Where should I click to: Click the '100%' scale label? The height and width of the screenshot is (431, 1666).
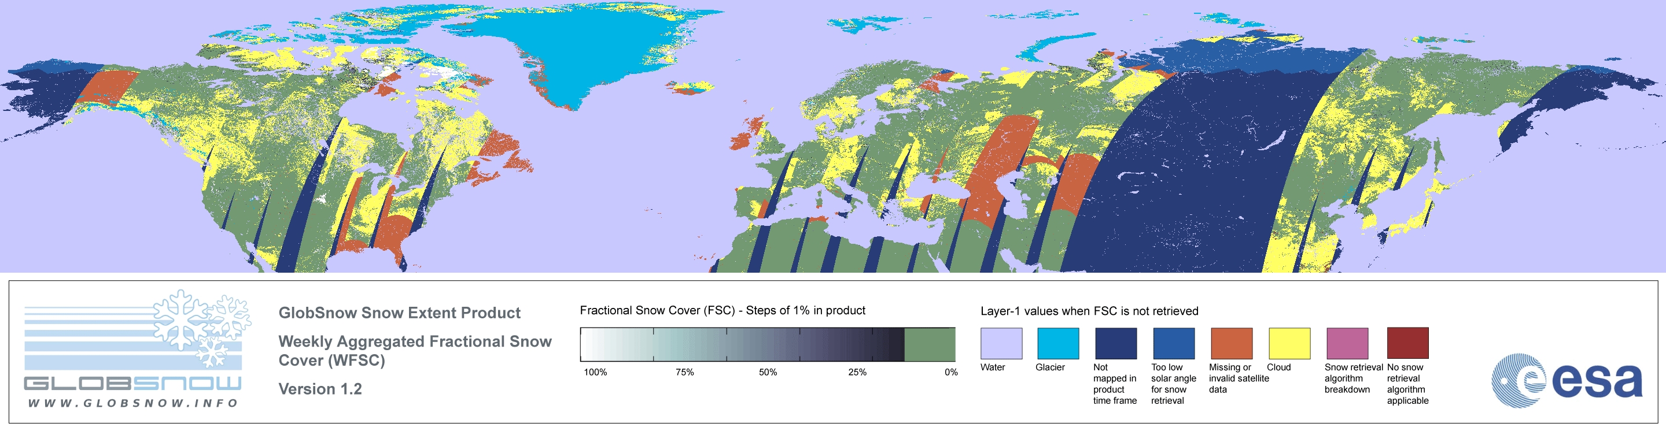pos(596,372)
